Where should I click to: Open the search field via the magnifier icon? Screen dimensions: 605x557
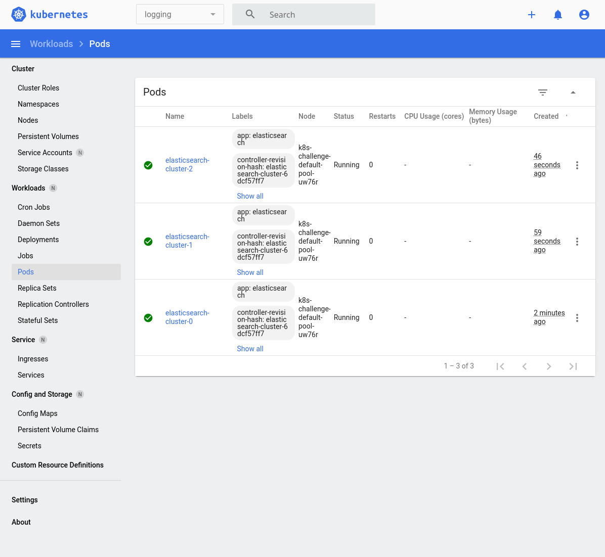pos(250,14)
